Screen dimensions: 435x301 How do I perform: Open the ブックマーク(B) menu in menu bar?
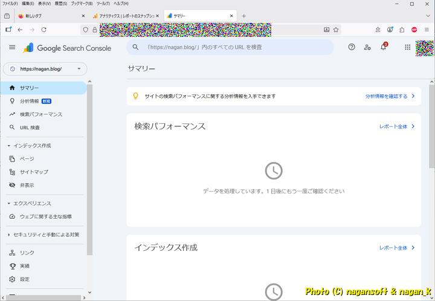click(x=82, y=4)
